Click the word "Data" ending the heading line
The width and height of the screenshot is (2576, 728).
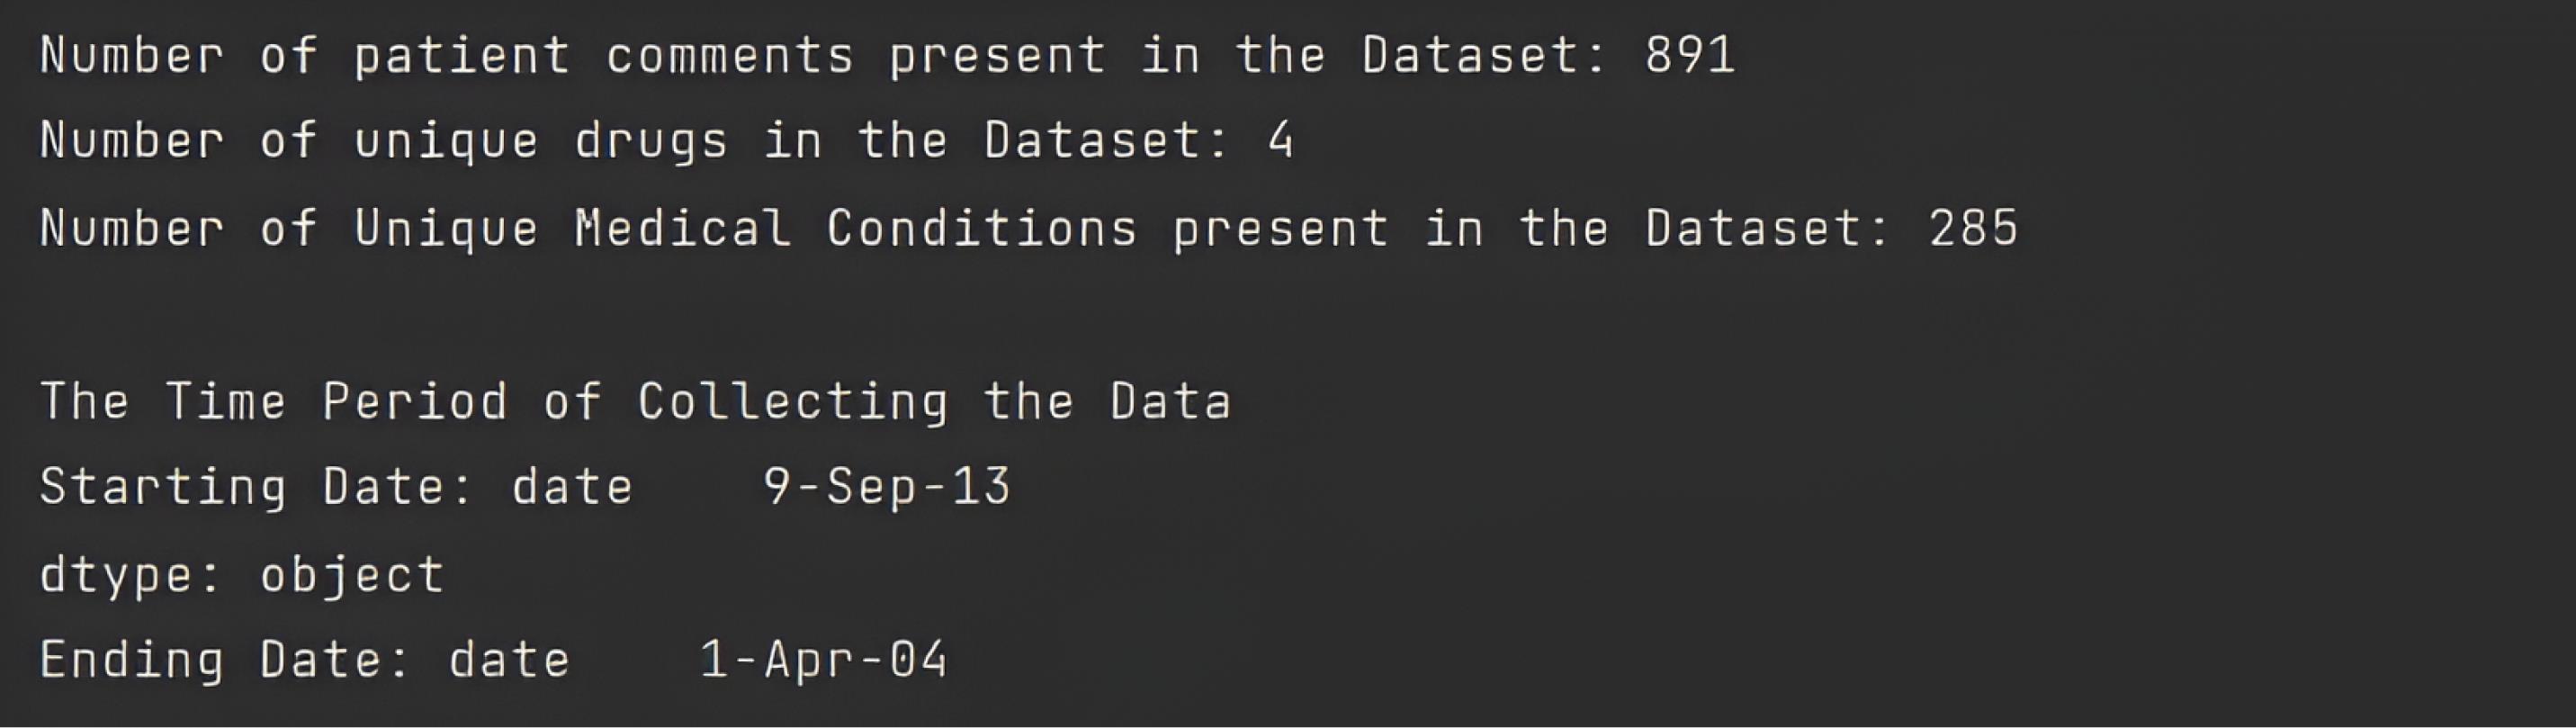(1170, 402)
